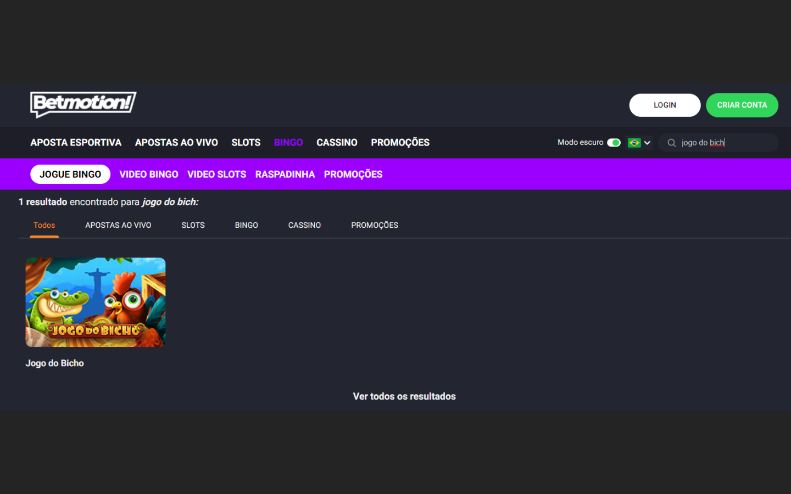
Task: Toggle the Modo escuro switch
Action: click(614, 143)
